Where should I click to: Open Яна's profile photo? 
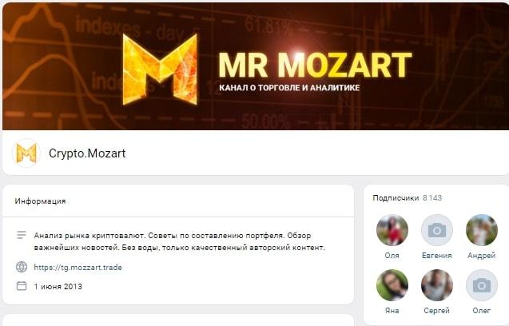click(392, 285)
